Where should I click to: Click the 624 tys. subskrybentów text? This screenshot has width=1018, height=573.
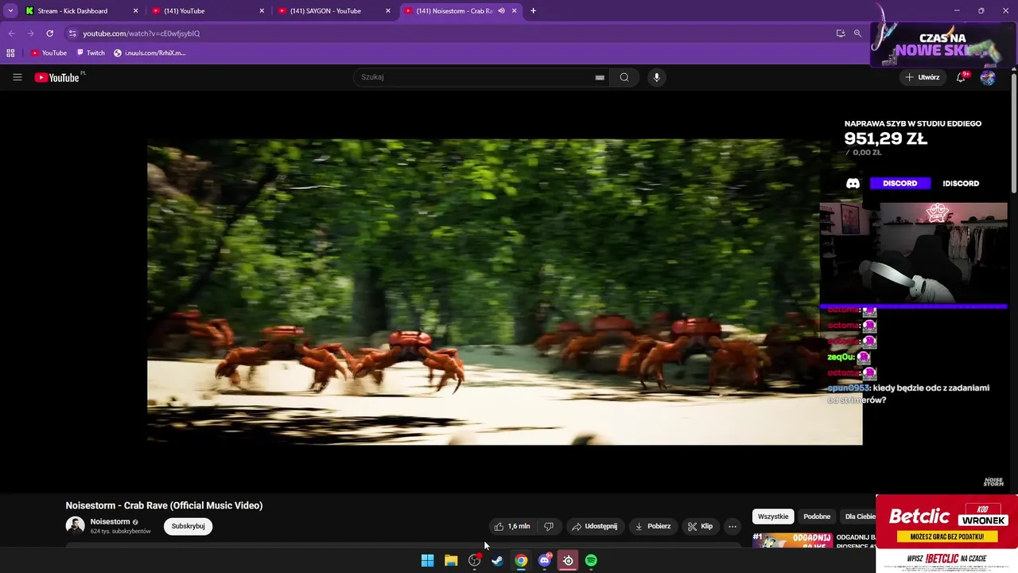[120, 532]
